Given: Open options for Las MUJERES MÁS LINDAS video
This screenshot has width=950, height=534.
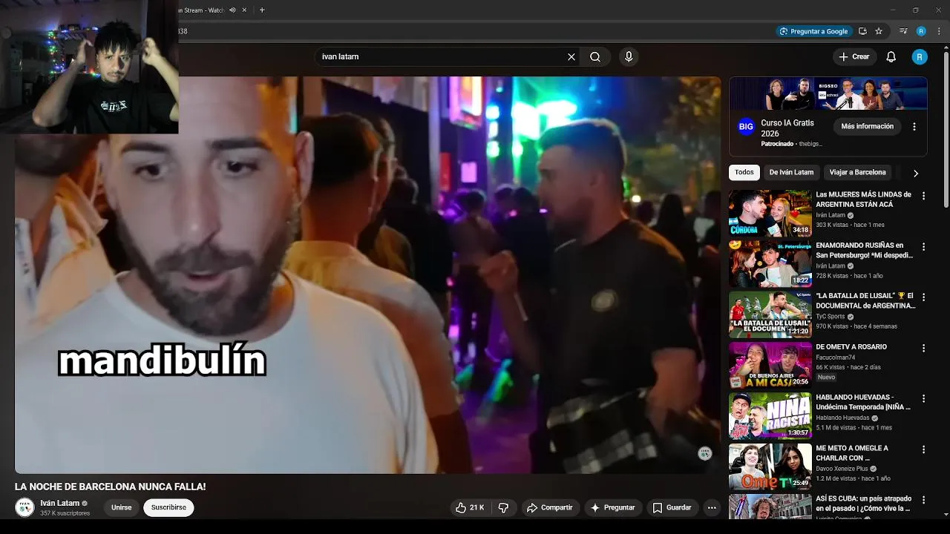Looking at the screenshot, I should click(x=923, y=196).
